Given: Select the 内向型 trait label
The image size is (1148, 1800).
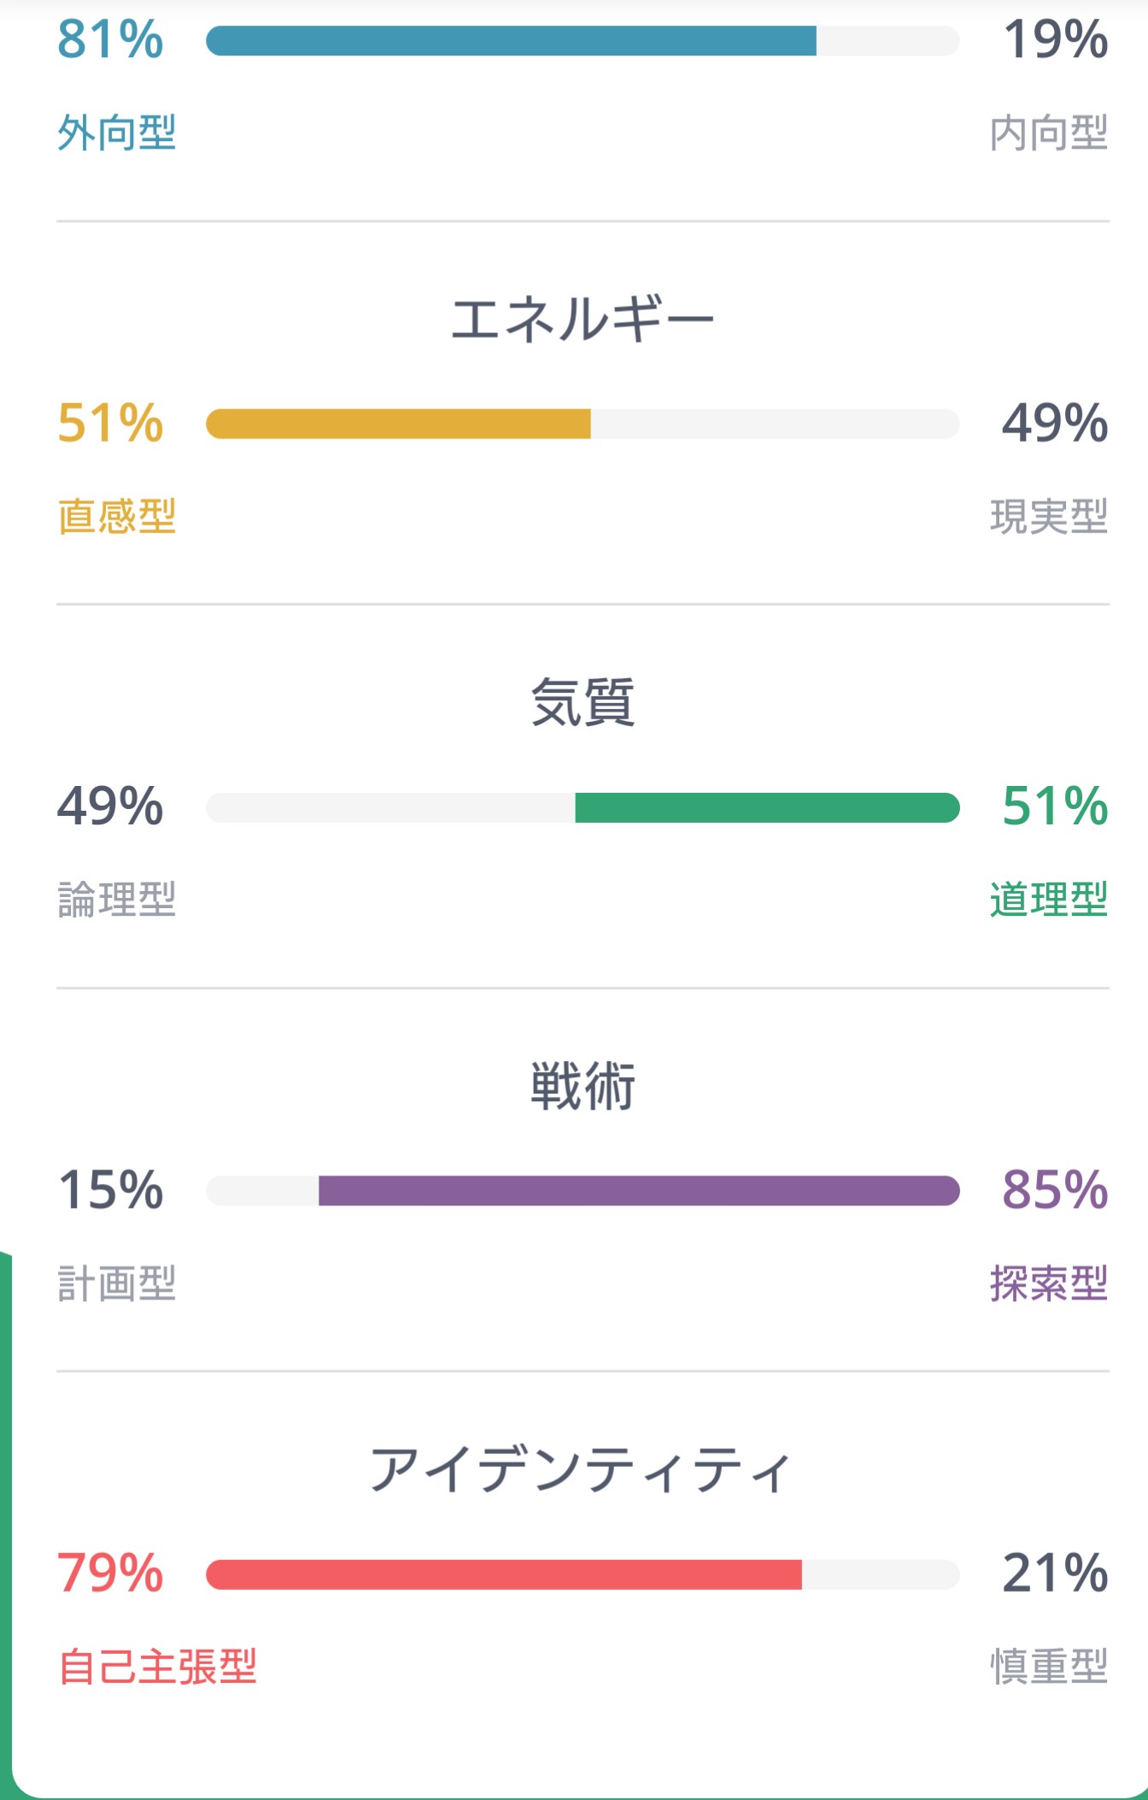Looking at the screenshot, I should (1048, 133).
